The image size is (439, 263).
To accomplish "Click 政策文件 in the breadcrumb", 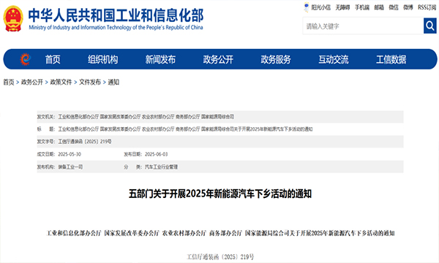I will click(x=61, y=82).
